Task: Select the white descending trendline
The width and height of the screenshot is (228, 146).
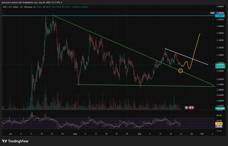Action: coord(188,57)
